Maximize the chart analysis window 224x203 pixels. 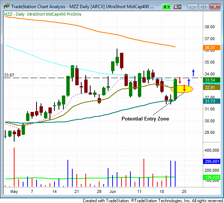click(x=204, y=7)
